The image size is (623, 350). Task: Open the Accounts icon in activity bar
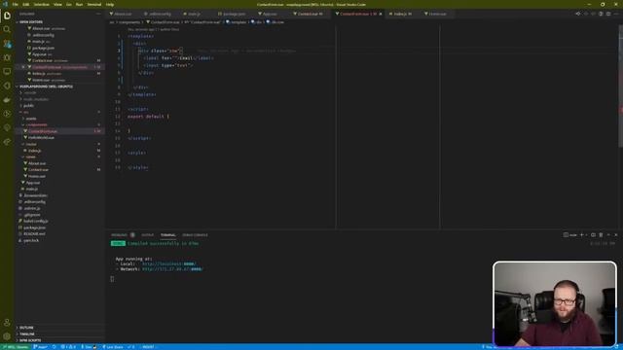tap(7, 323)
